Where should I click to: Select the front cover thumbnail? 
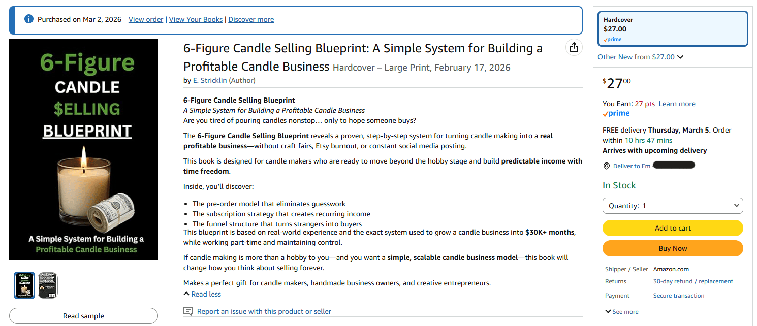click(x=24, y=285)
